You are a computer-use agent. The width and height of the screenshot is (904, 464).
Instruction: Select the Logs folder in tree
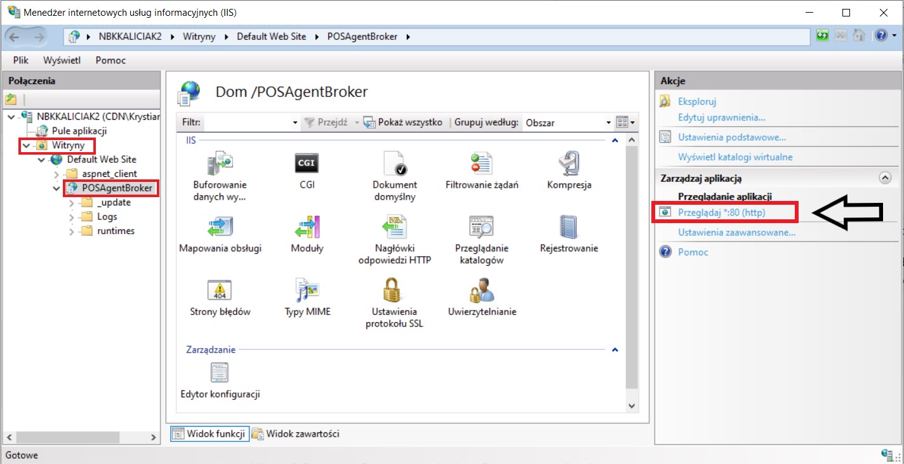click(107, 217)
